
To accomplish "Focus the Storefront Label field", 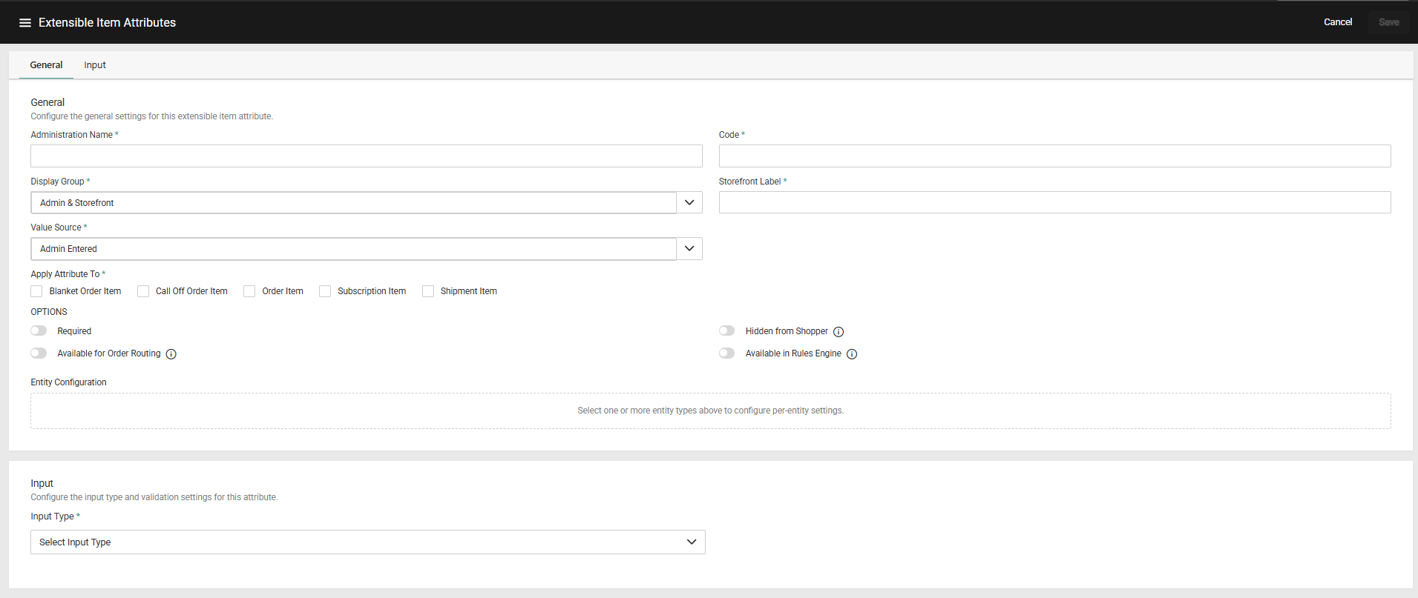I will tap(1055, 202).
